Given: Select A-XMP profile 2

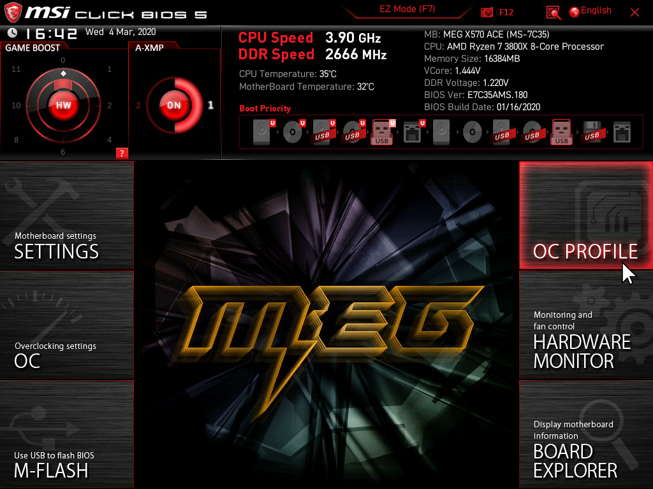Looking at the screenshot, I should (138, 106).
